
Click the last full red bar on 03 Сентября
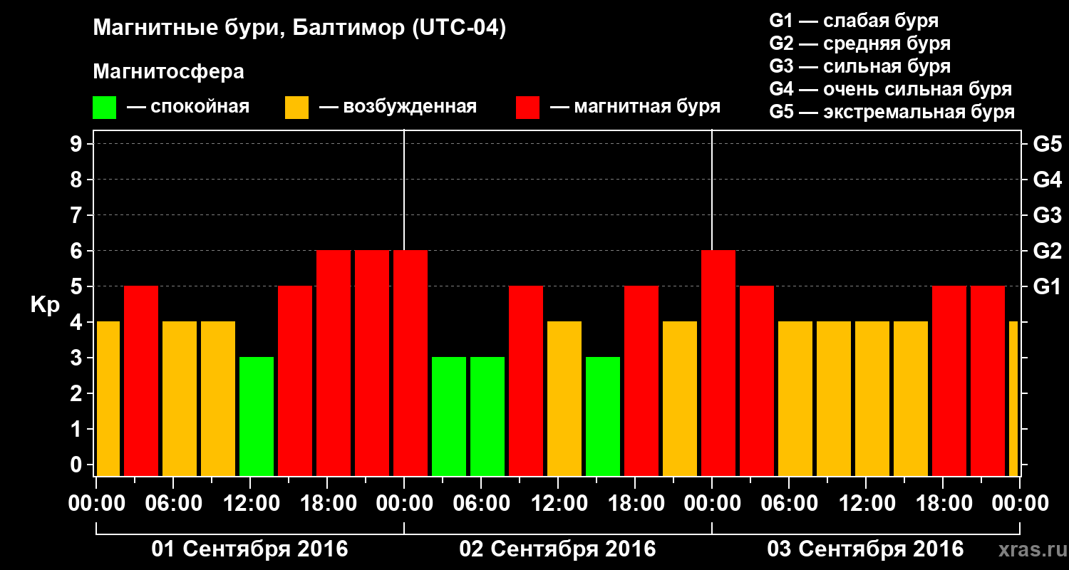coord(988,380)
